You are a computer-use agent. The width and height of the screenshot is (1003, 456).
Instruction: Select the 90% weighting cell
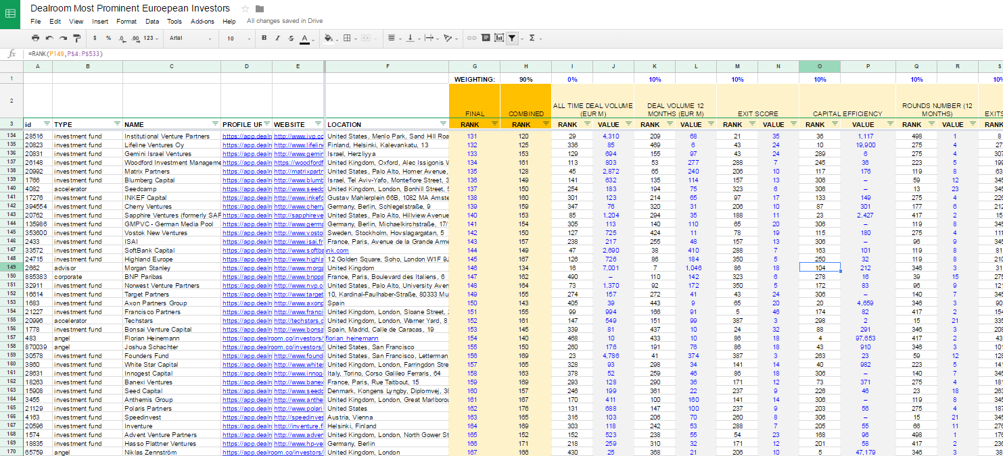point(526,79)
